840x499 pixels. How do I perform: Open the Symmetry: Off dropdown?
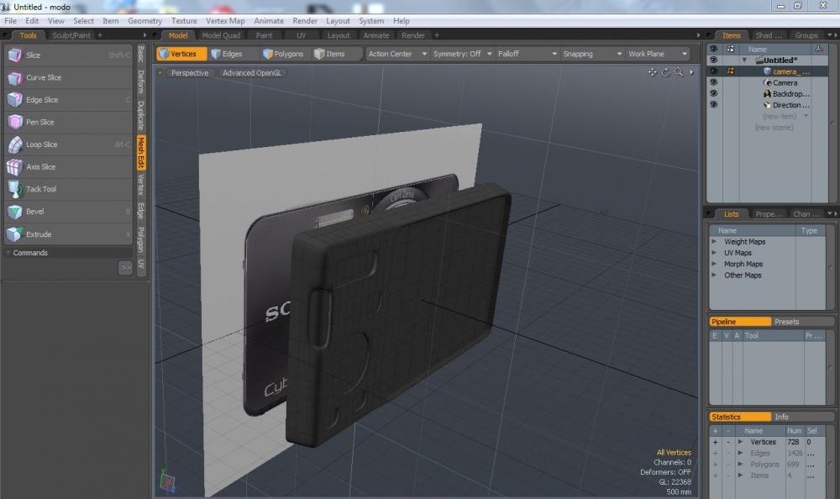coord(462,54)
